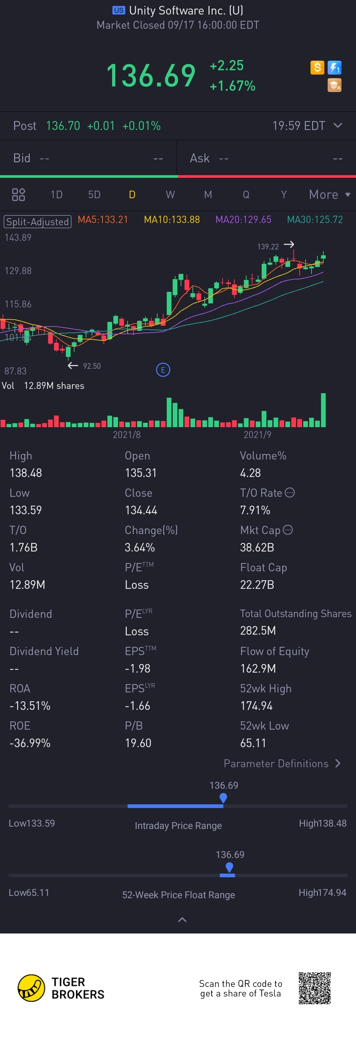Tap the Intraday Price Range marker
The width and height of the screenshot is (356, 1043).
[x=223, y=798]
